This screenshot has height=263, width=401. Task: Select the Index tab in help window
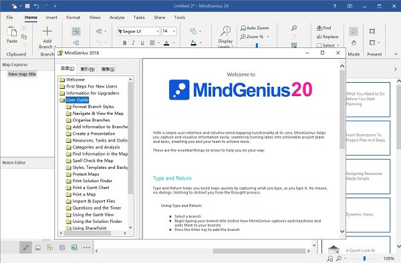pos(88,69)
